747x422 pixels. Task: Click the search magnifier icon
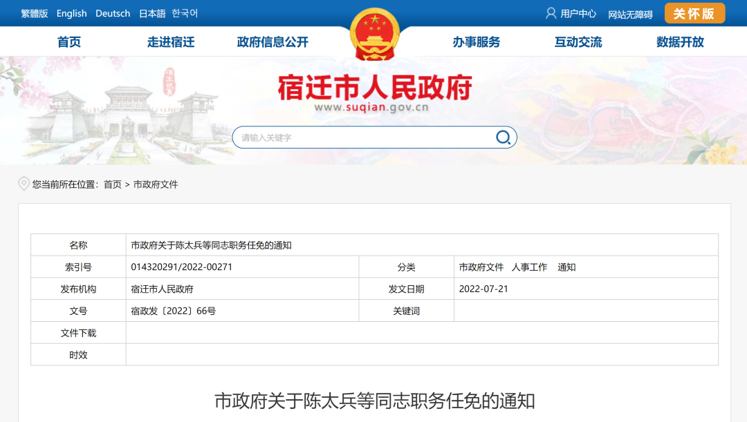503,137
